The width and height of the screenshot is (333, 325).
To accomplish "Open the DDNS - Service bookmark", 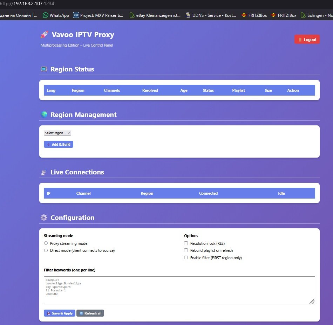I will (x=211, y=15).
